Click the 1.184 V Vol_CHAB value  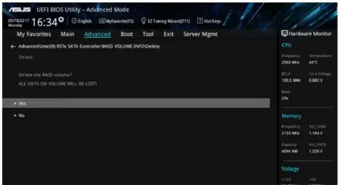(316, 133)
